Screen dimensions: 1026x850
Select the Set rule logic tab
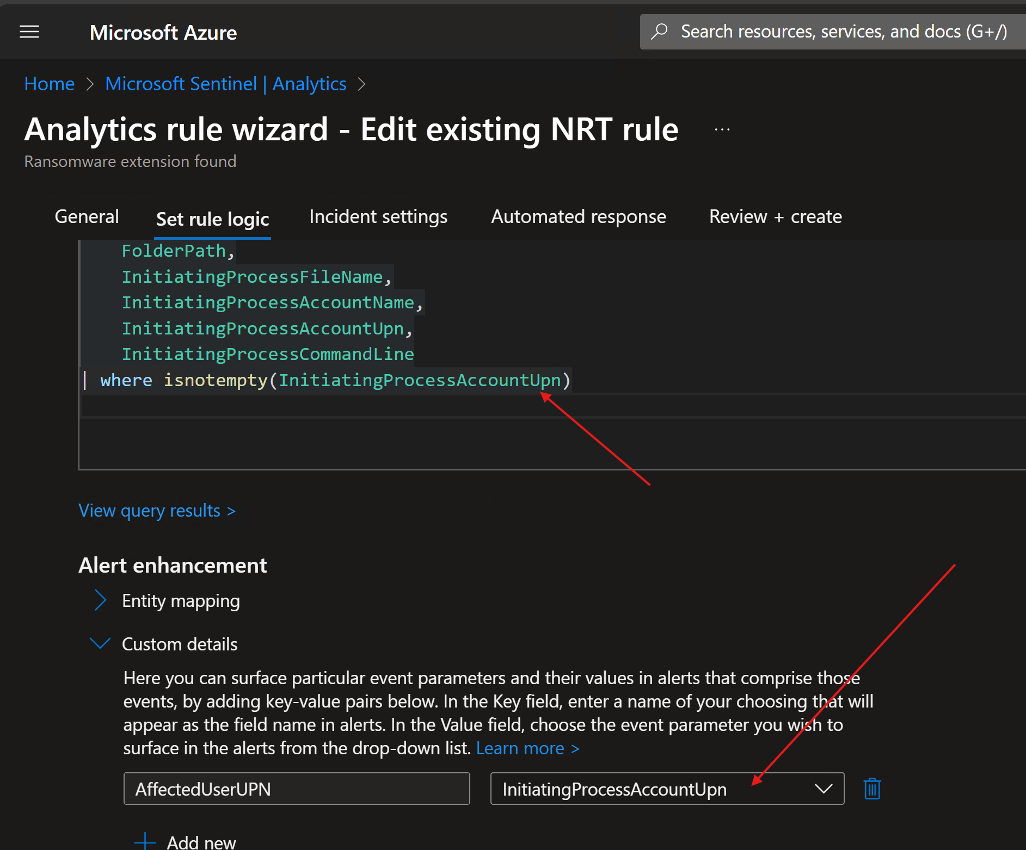tap(212, 219)
